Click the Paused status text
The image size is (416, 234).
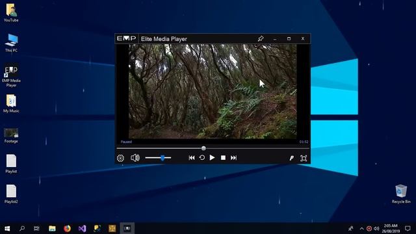pyautogui.click(x=126, y=142)
